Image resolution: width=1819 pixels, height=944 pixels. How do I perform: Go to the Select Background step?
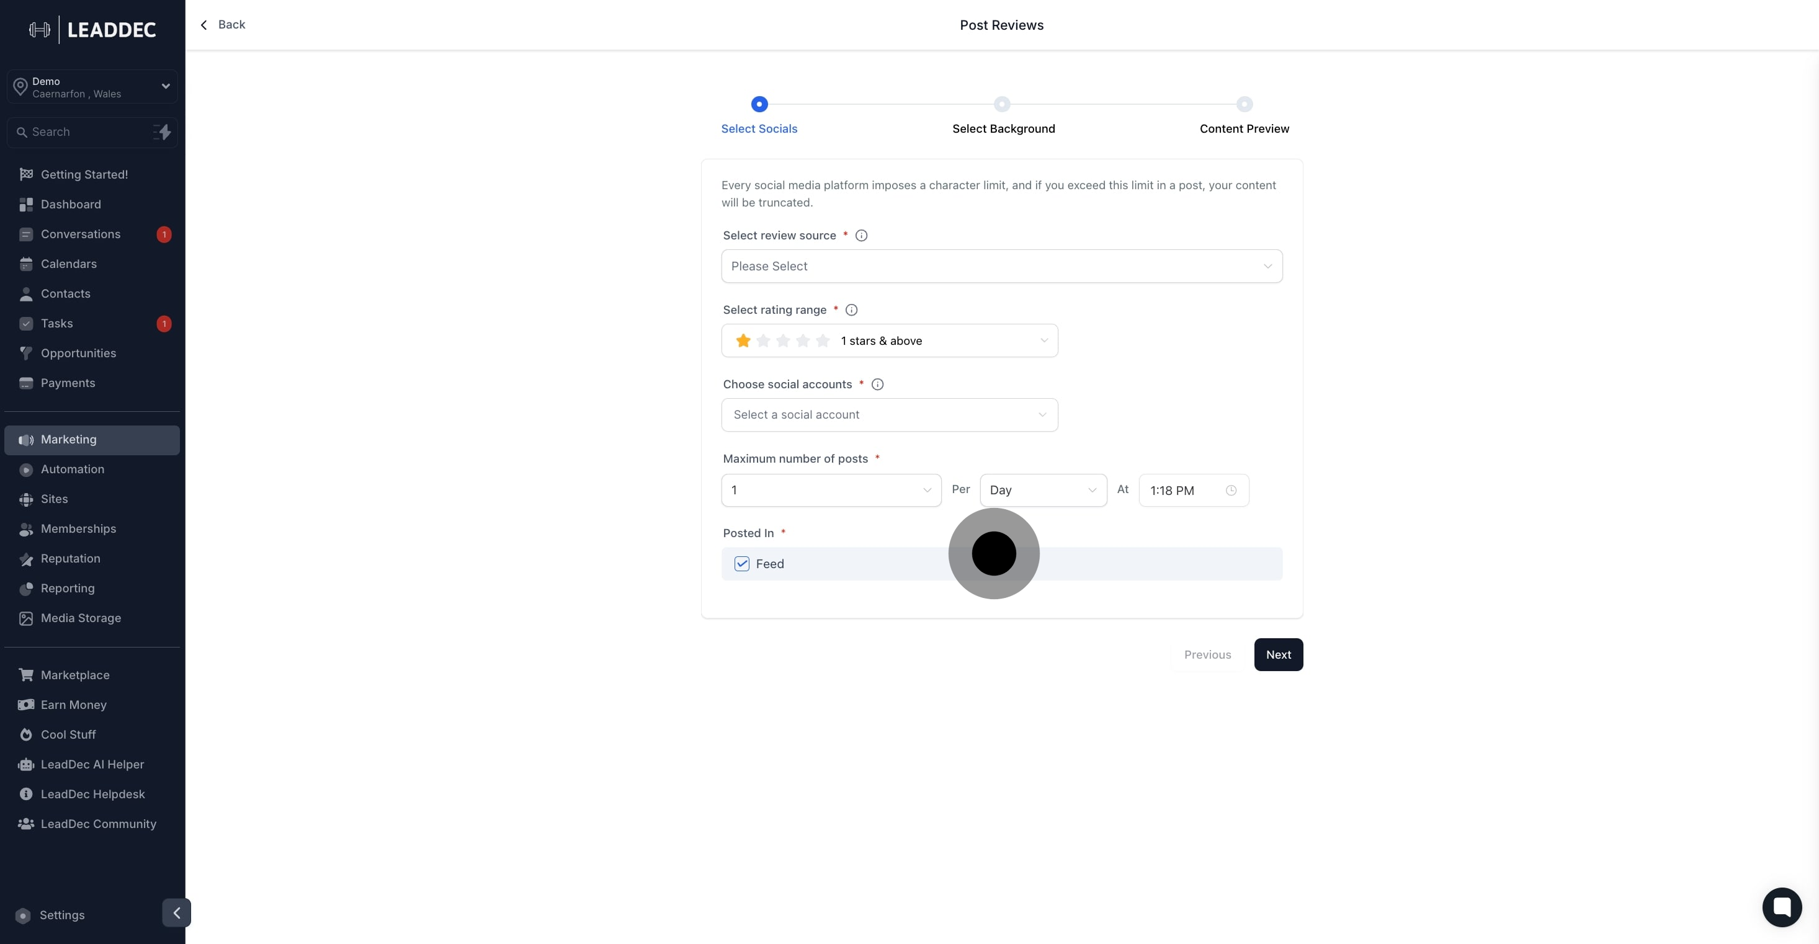tap(1003, 116)
